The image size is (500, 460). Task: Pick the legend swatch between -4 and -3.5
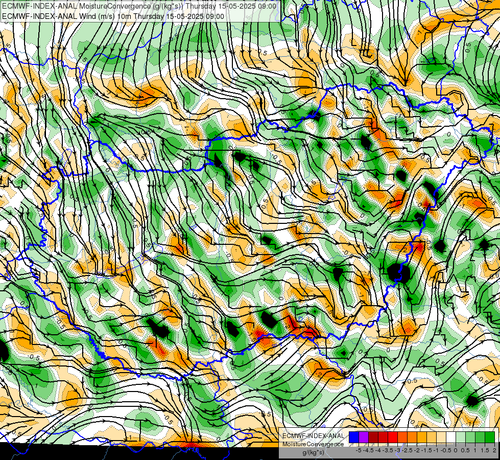pos(383,437)
